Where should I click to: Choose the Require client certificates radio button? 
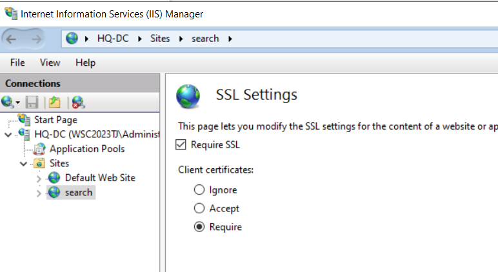pyautogui.click(x=199, y=227)
